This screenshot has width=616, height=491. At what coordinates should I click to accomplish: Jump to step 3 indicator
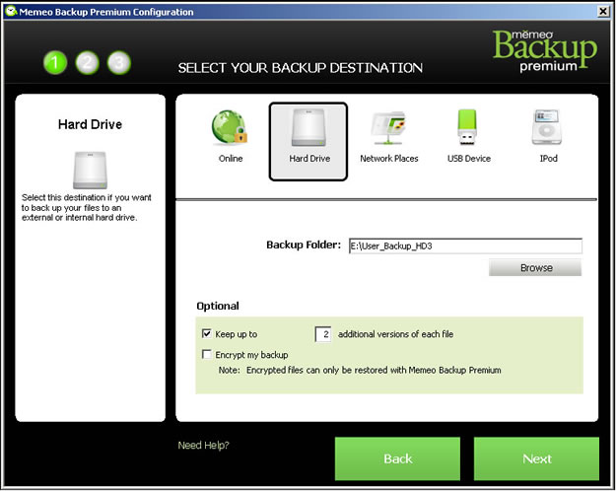tap(118, 63)
